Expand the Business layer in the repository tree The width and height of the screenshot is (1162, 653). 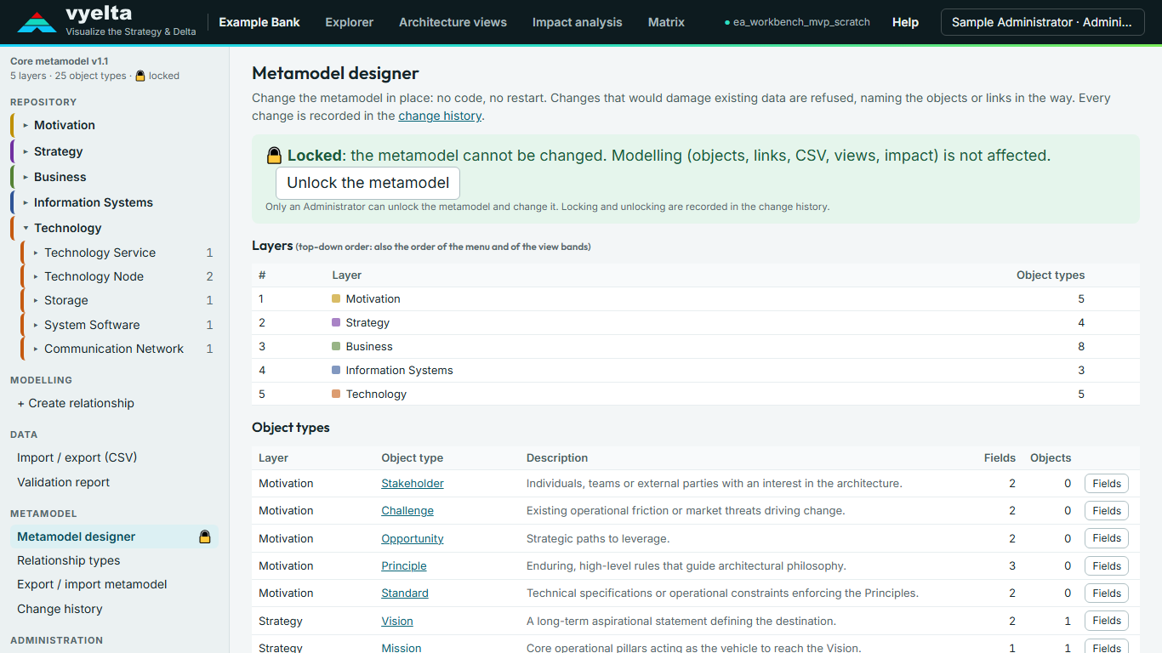pyautogui.click(x=26, y=177)
